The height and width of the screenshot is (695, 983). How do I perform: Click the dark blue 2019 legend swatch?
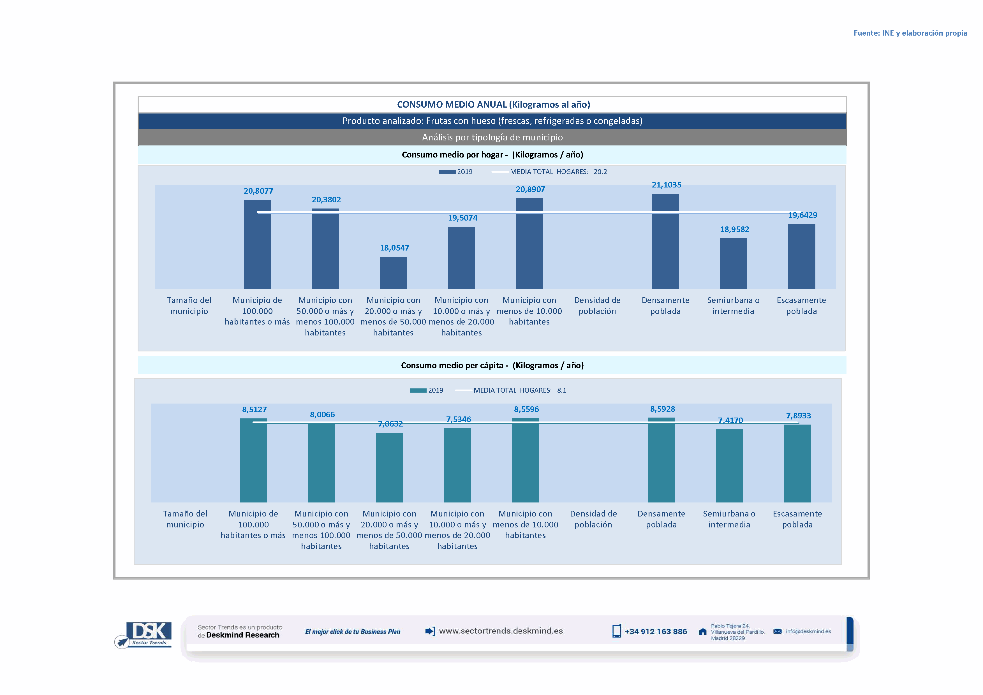click(x=447, y=172)
